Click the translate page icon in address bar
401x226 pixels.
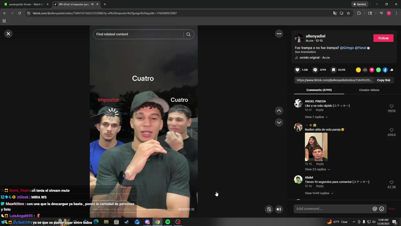coord(335,13)
